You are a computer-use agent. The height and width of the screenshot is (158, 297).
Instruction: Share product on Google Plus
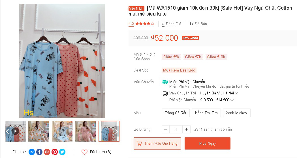click(47, 152)
